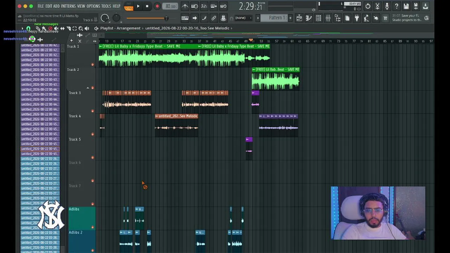Select the playlist Slice tool
Image resolution: width=450 pixels, height=253 pixels.
[x=69, y=28]
